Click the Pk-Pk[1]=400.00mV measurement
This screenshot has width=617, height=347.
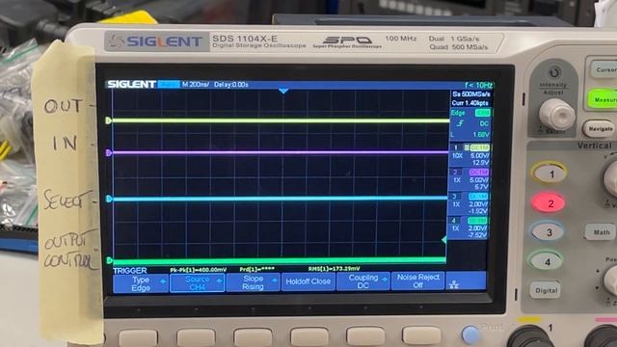click(199, 270)
